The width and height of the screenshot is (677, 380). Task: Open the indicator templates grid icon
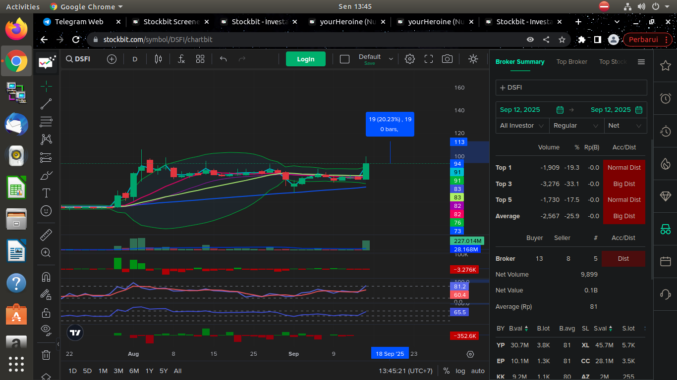pyautogui.click(x=200, y=59)
